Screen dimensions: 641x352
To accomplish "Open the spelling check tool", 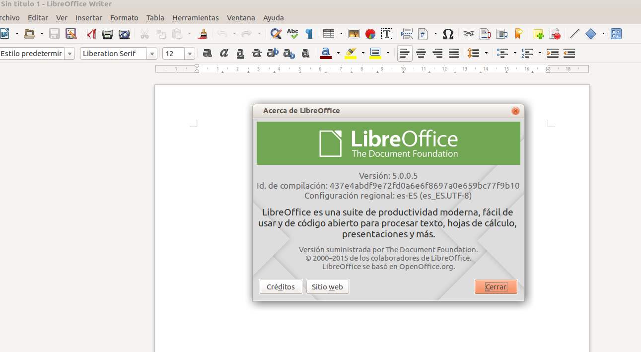I will click(292, 34).
